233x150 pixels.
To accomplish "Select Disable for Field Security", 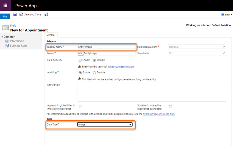I will 94,60.
